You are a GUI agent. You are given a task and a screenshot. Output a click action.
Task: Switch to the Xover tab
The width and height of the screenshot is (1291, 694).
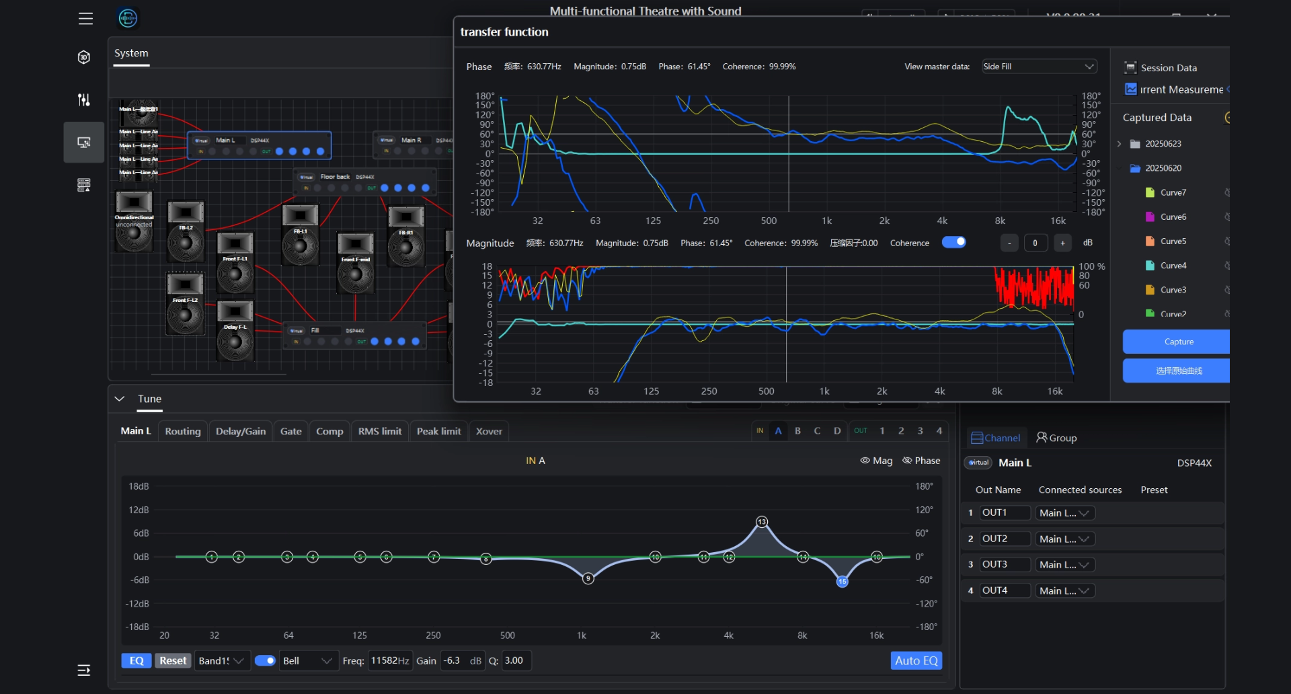click(489, 431)
